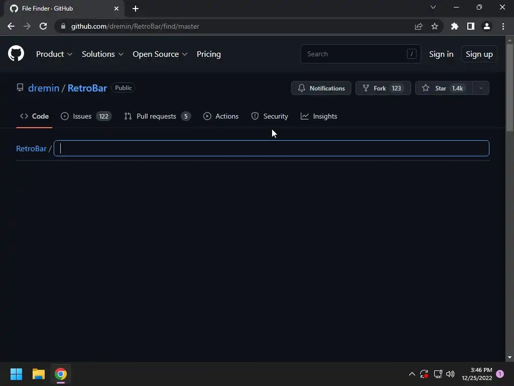The width and height of the screenshot is (514, 386).
Task: Click the Chrome taskbar icon
Action: click(61, 374)
